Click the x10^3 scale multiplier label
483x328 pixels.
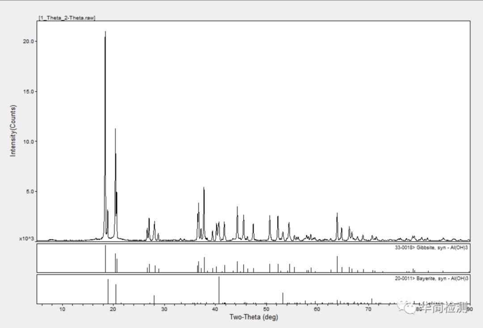[x=27, y=239]
